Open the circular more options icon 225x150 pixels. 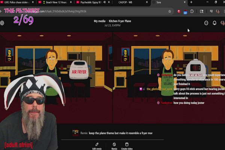point(206,23)
